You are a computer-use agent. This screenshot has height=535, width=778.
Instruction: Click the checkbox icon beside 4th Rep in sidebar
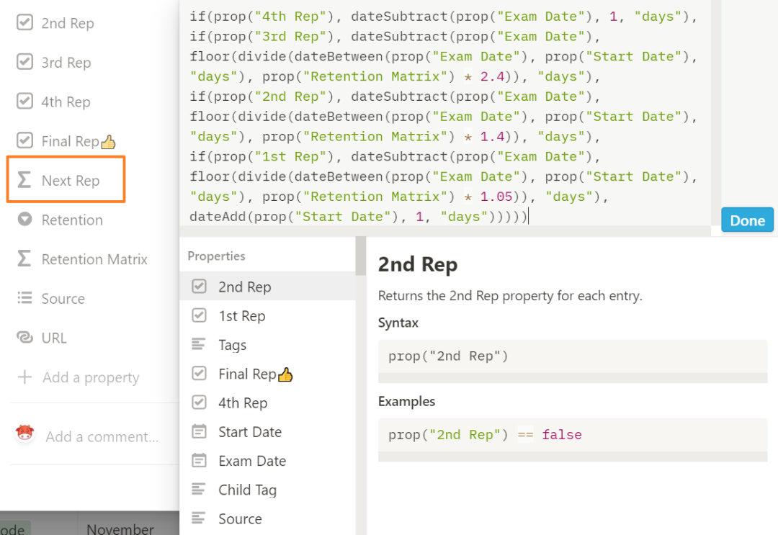[x=24, y=102]
